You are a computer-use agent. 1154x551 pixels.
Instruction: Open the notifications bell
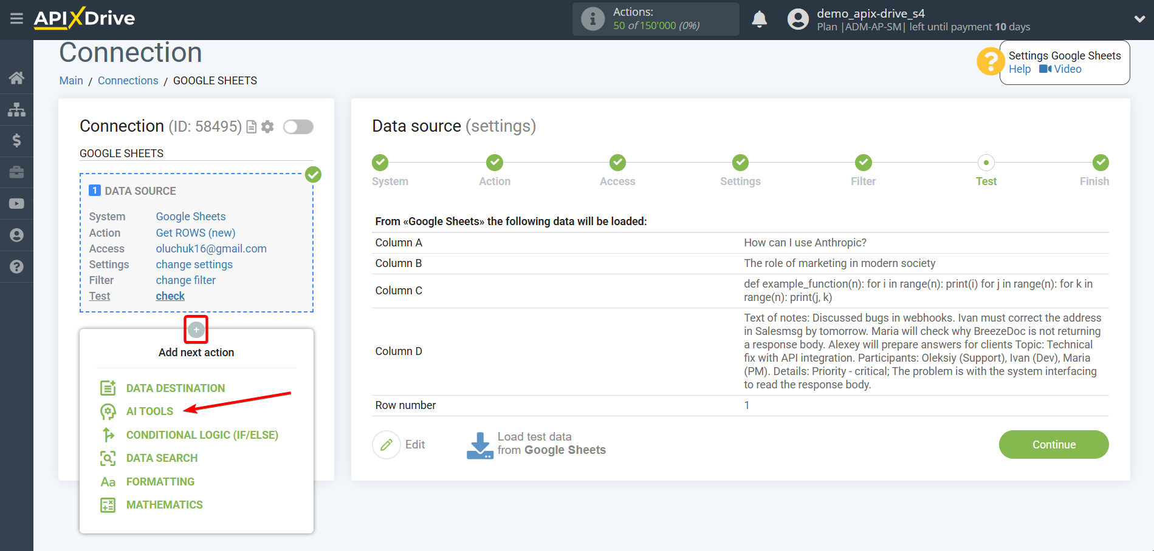[x=759, y=19]
